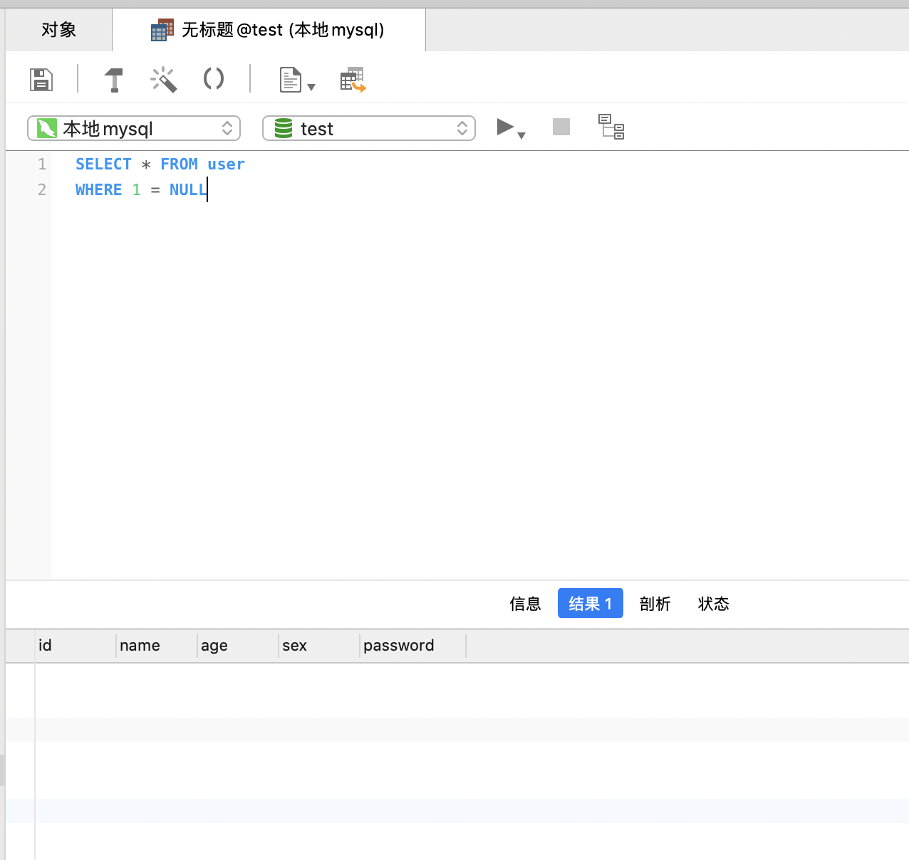The image size is (909, 860).
Task: Switch to the 剖析 tab
Action: coord(655,604)
